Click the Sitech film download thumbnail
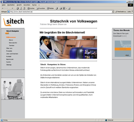The height and width of the screenshot is (122, 134). [x=123, y=49]
